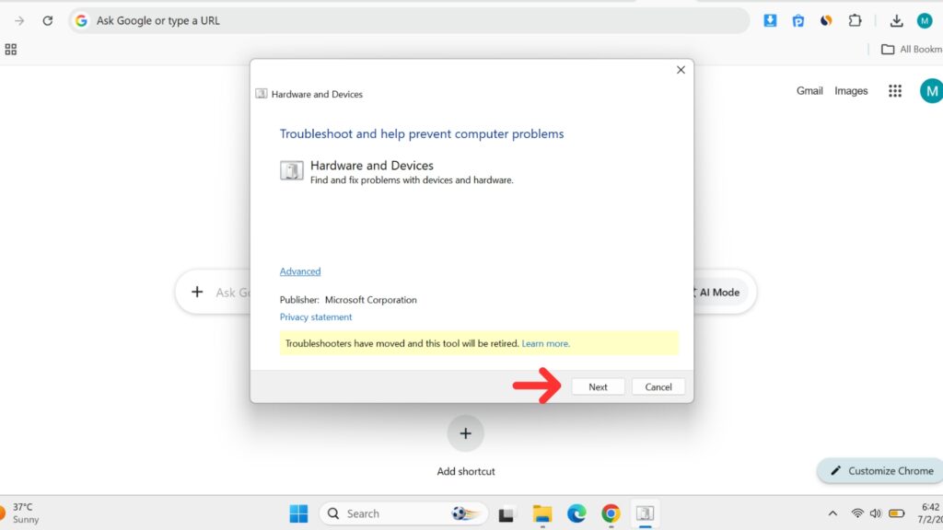Expand the system tray hidden icons chevron
This screenshot has height=530, width=943.
pyautogui.click(x=832, y=513)
